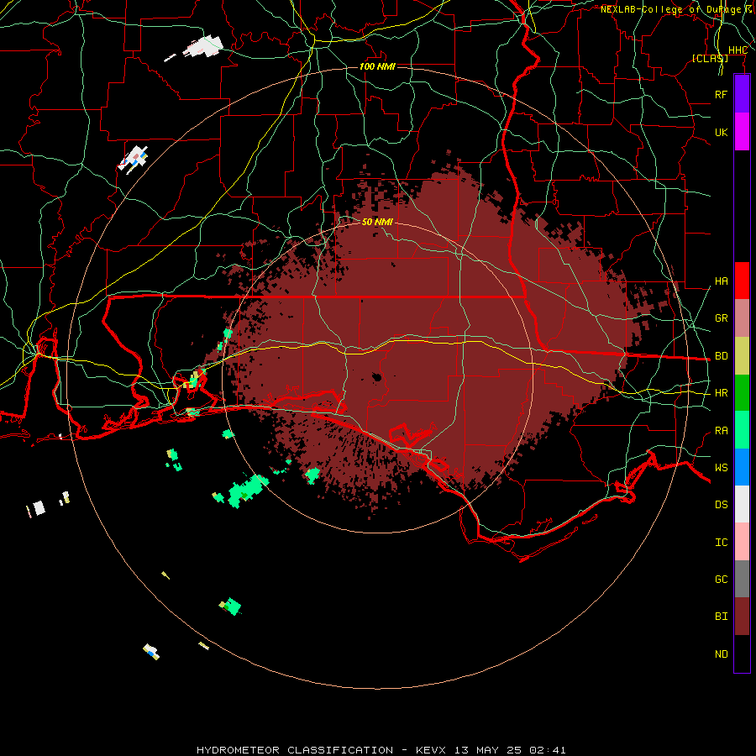
Task: Click the IC light pink legend swatch
Action: coord(742,542)
